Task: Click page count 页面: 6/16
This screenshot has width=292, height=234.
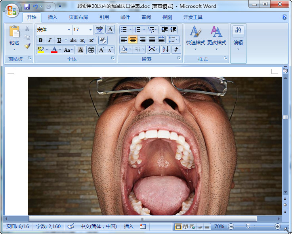Action: (x=18, y=226)
